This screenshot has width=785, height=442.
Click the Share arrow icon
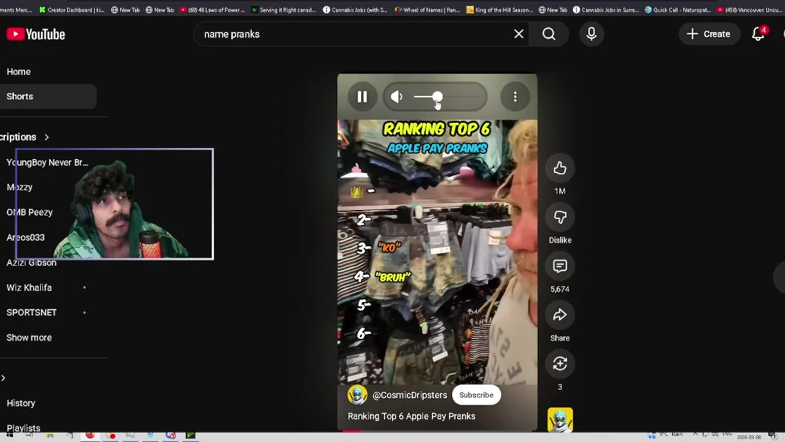[560, 315]
